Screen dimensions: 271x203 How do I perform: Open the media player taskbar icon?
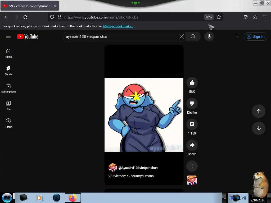[39, 198]
